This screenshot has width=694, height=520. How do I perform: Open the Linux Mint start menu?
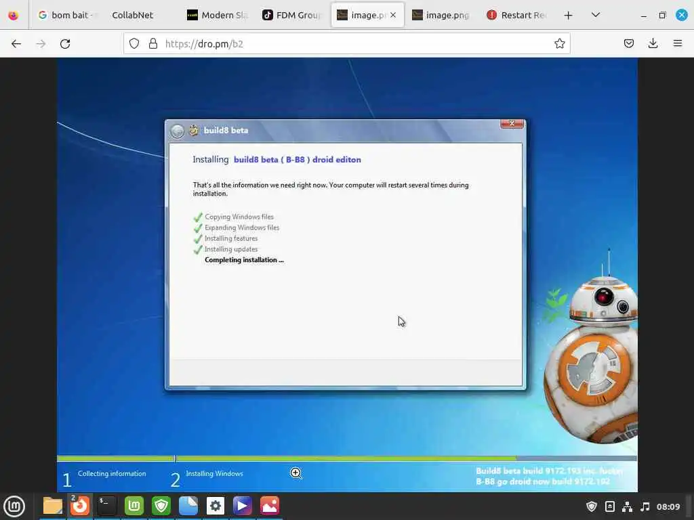click(x=14, y=506)
